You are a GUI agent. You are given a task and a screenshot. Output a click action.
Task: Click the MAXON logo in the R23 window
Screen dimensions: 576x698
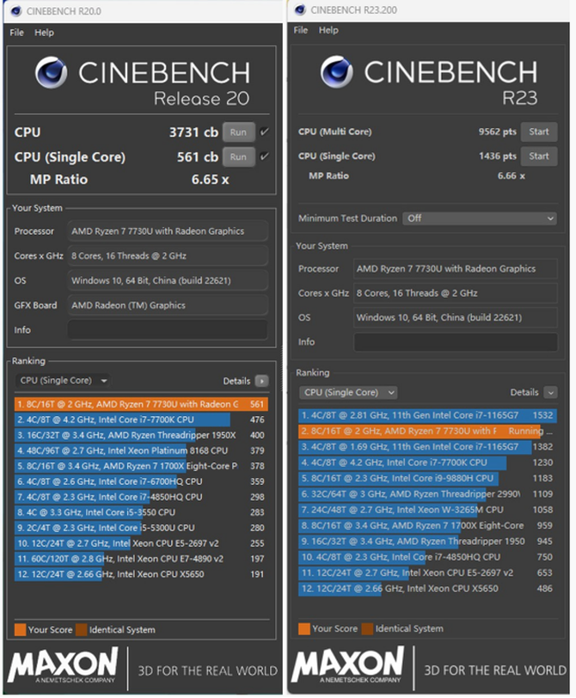coord(347,664)
